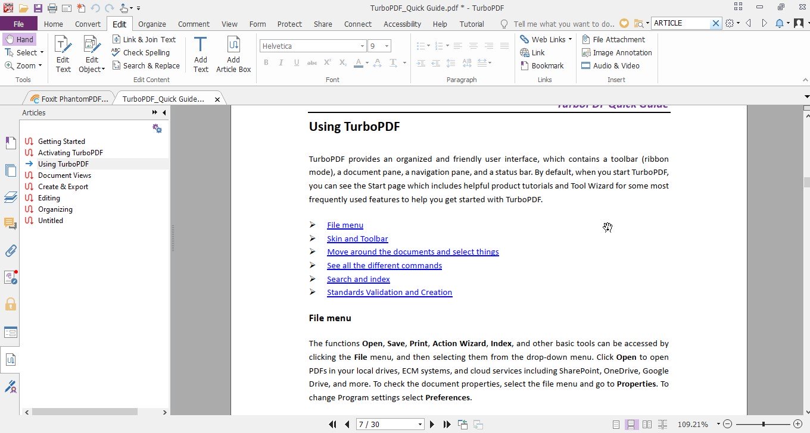Redo the last action
This screenshot has height=433, width=810.
(109, 8)
